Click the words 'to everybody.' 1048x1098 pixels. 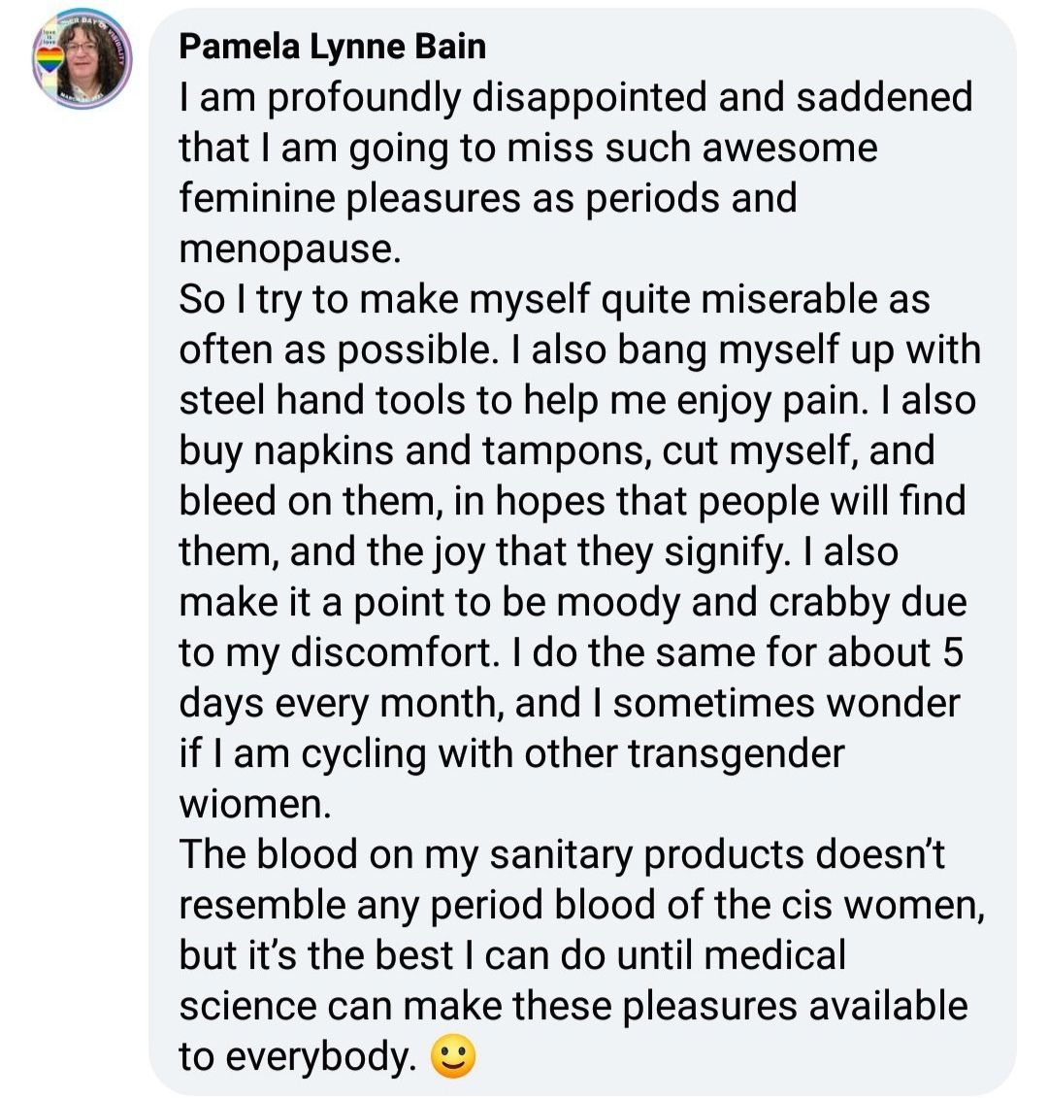(x=298, y=1056)
